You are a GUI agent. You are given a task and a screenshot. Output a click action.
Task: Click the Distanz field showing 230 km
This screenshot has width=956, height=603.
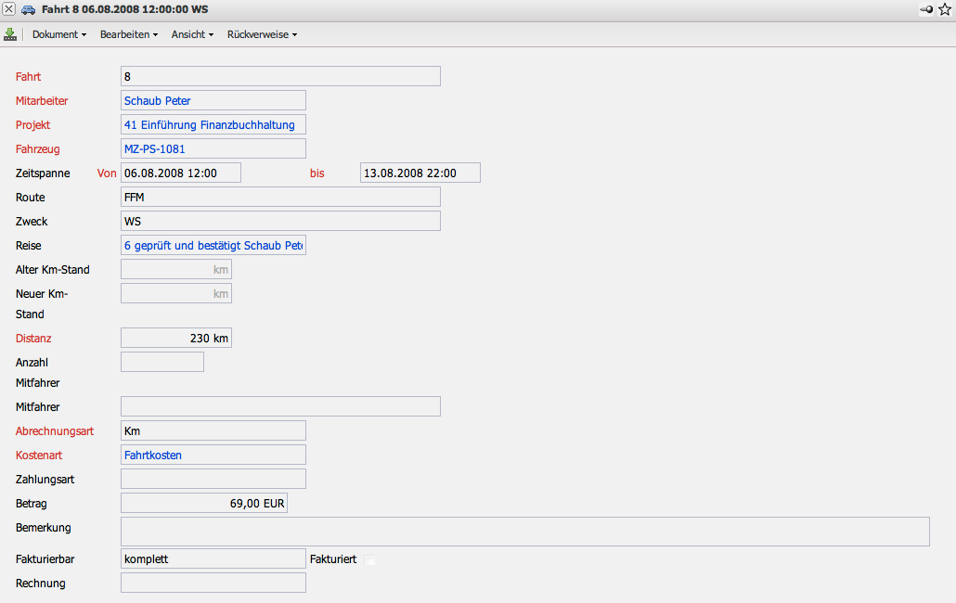click(176, 338)
